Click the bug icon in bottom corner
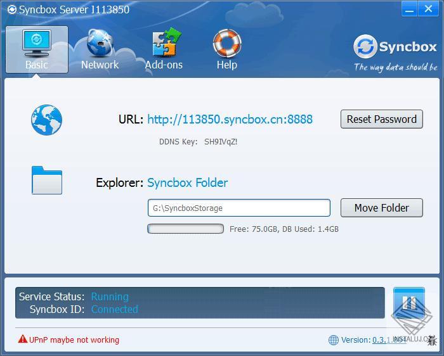Viewport: 444px width, 356px height. click(432, 340)
